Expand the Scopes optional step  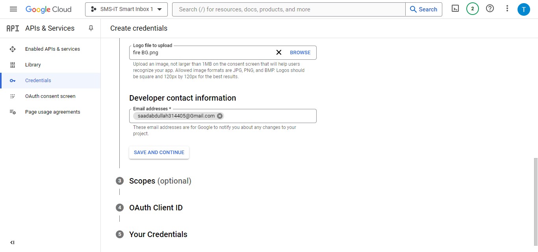coord(160,181)
